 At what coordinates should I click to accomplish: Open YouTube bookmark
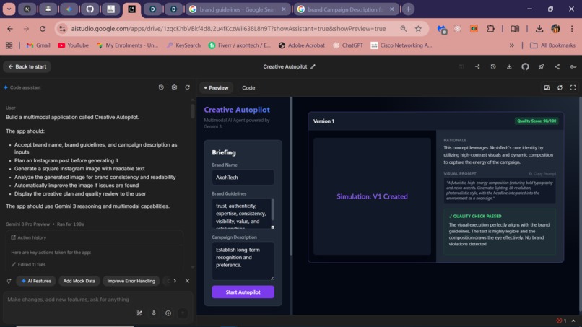[x=73, y=45]
